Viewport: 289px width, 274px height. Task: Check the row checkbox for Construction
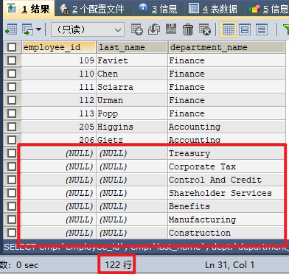(x=12, y=233)
